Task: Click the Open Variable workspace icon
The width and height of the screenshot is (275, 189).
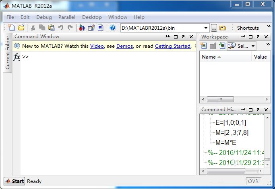Action: tap(213, 46)
